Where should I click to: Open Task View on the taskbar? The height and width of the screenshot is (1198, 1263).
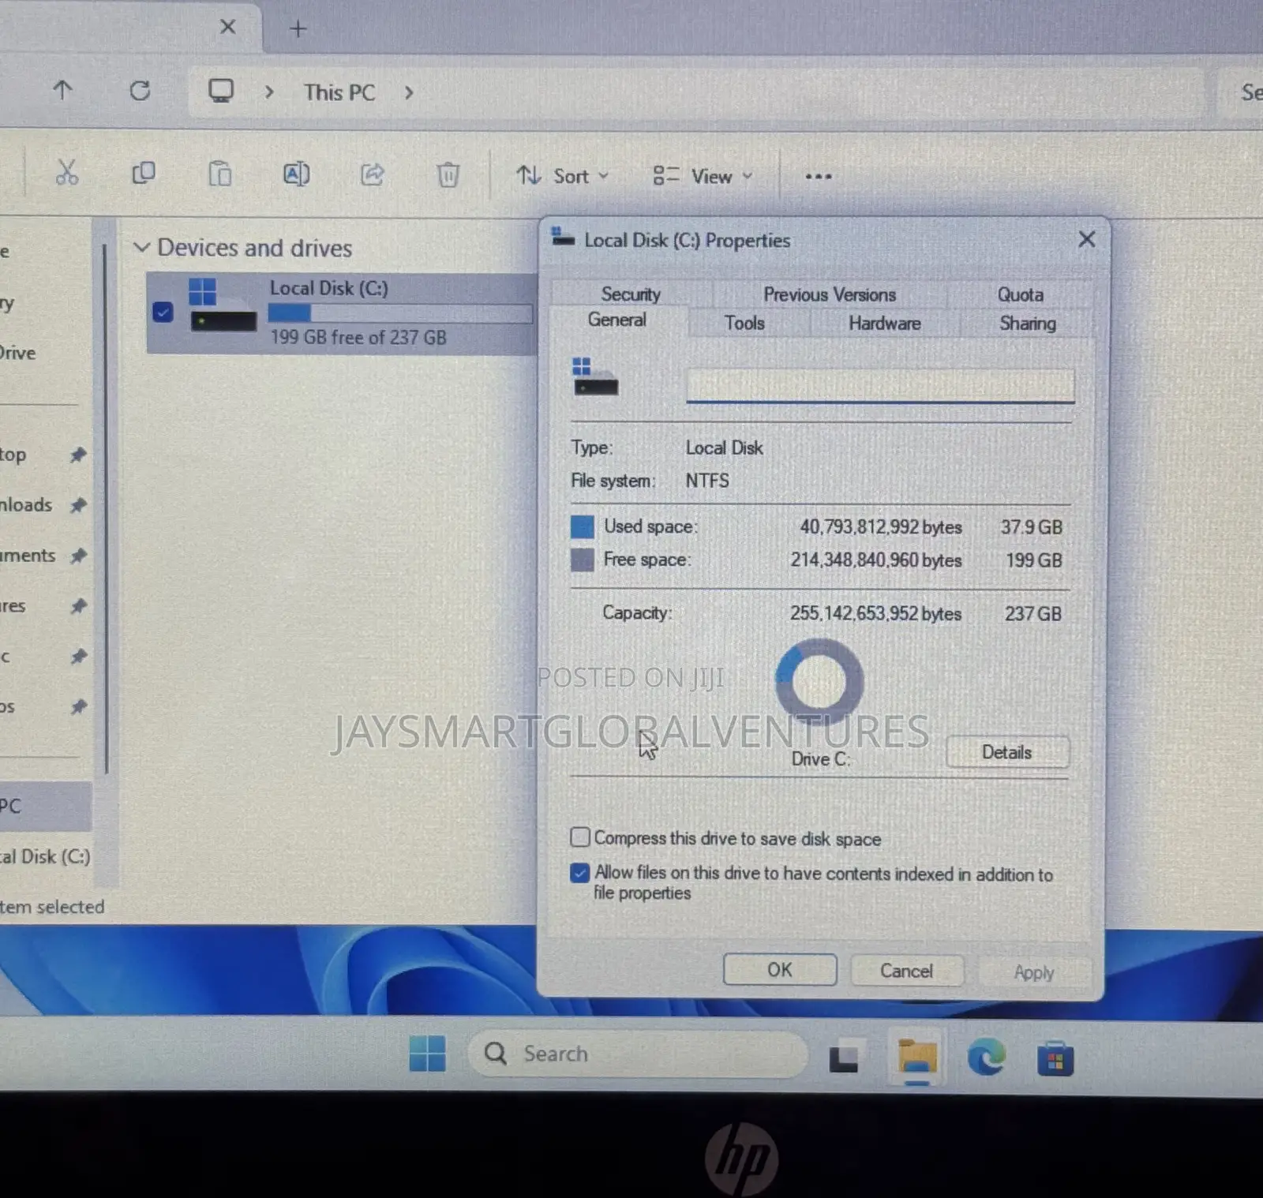point(843,1058)
